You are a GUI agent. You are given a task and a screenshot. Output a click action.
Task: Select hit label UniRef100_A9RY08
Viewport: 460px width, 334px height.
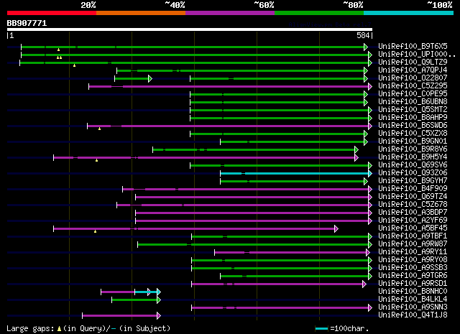click(x=413, y=260)
